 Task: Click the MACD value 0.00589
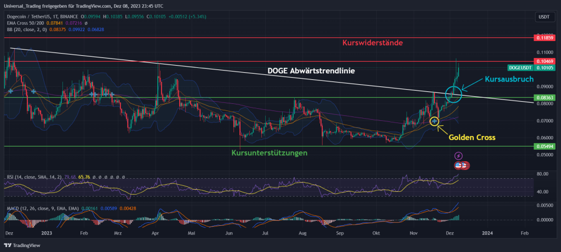point(108,208)
